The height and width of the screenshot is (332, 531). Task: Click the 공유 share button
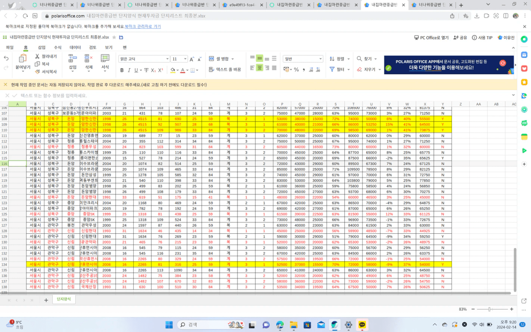pyautogui.click(x=460, y=38)
